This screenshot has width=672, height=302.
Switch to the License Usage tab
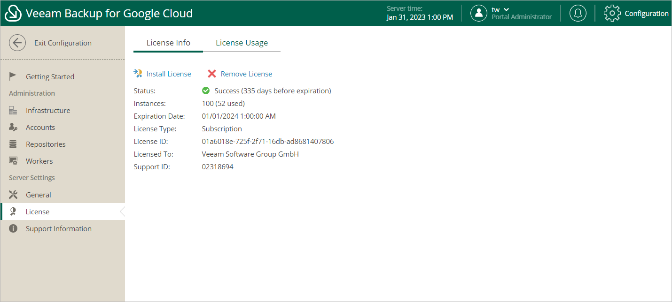click(x=242, y=43)
